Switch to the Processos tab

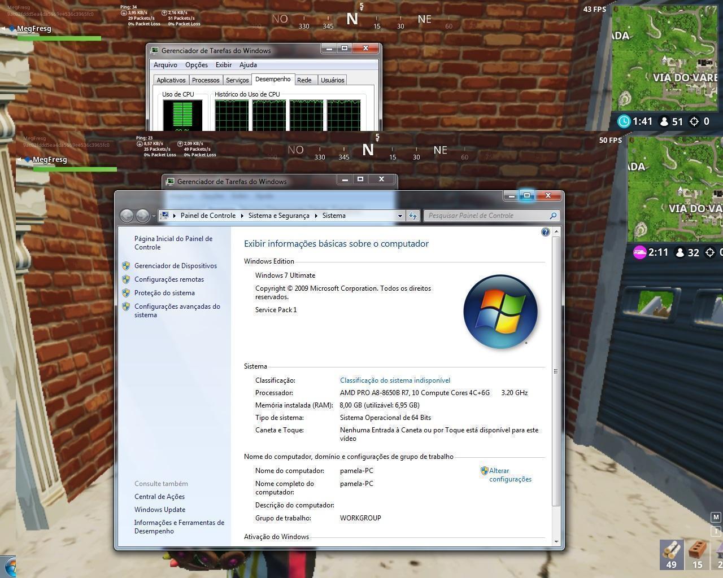point(206,80)
